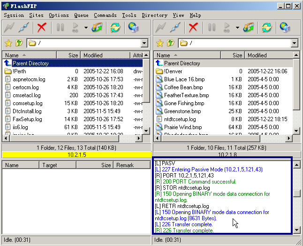
Task: Open the Directory menu
Action: click(x=155, y=15)
